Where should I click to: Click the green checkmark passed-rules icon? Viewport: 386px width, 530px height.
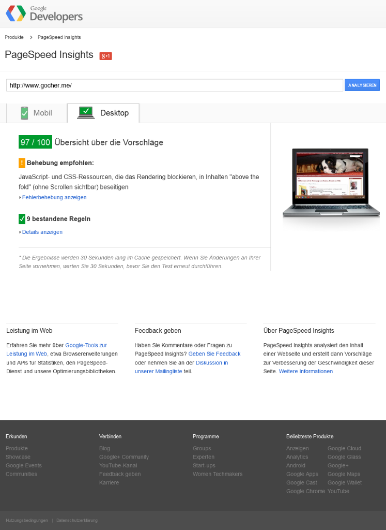[x=22, y=219]
